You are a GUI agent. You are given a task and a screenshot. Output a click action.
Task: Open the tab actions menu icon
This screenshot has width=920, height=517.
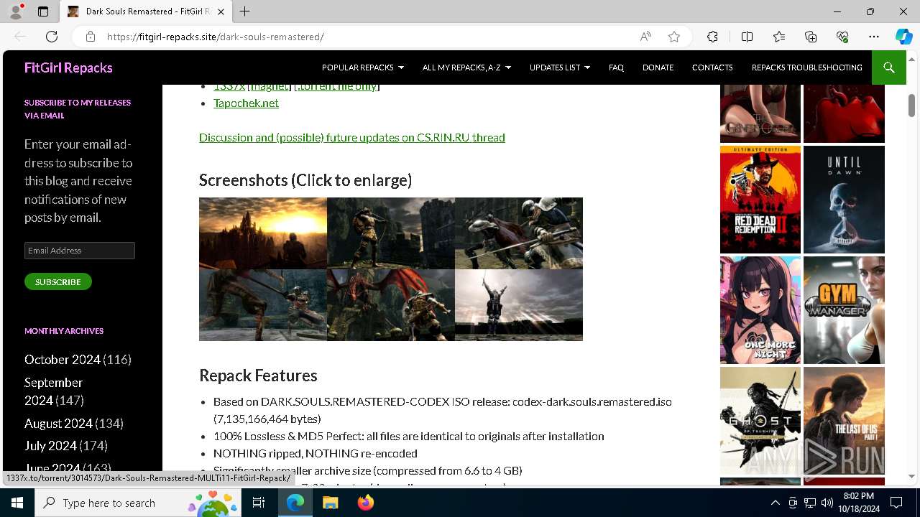(x=43, y=11)
